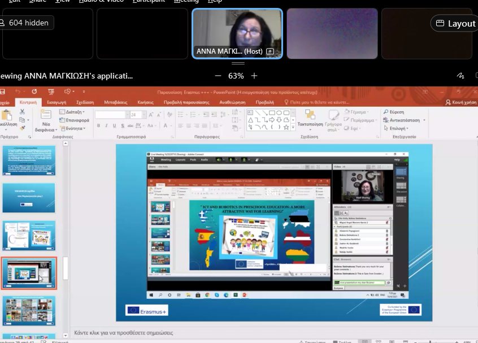
Task: Toggle bold text formatting
Action: (x=98, y=125)
